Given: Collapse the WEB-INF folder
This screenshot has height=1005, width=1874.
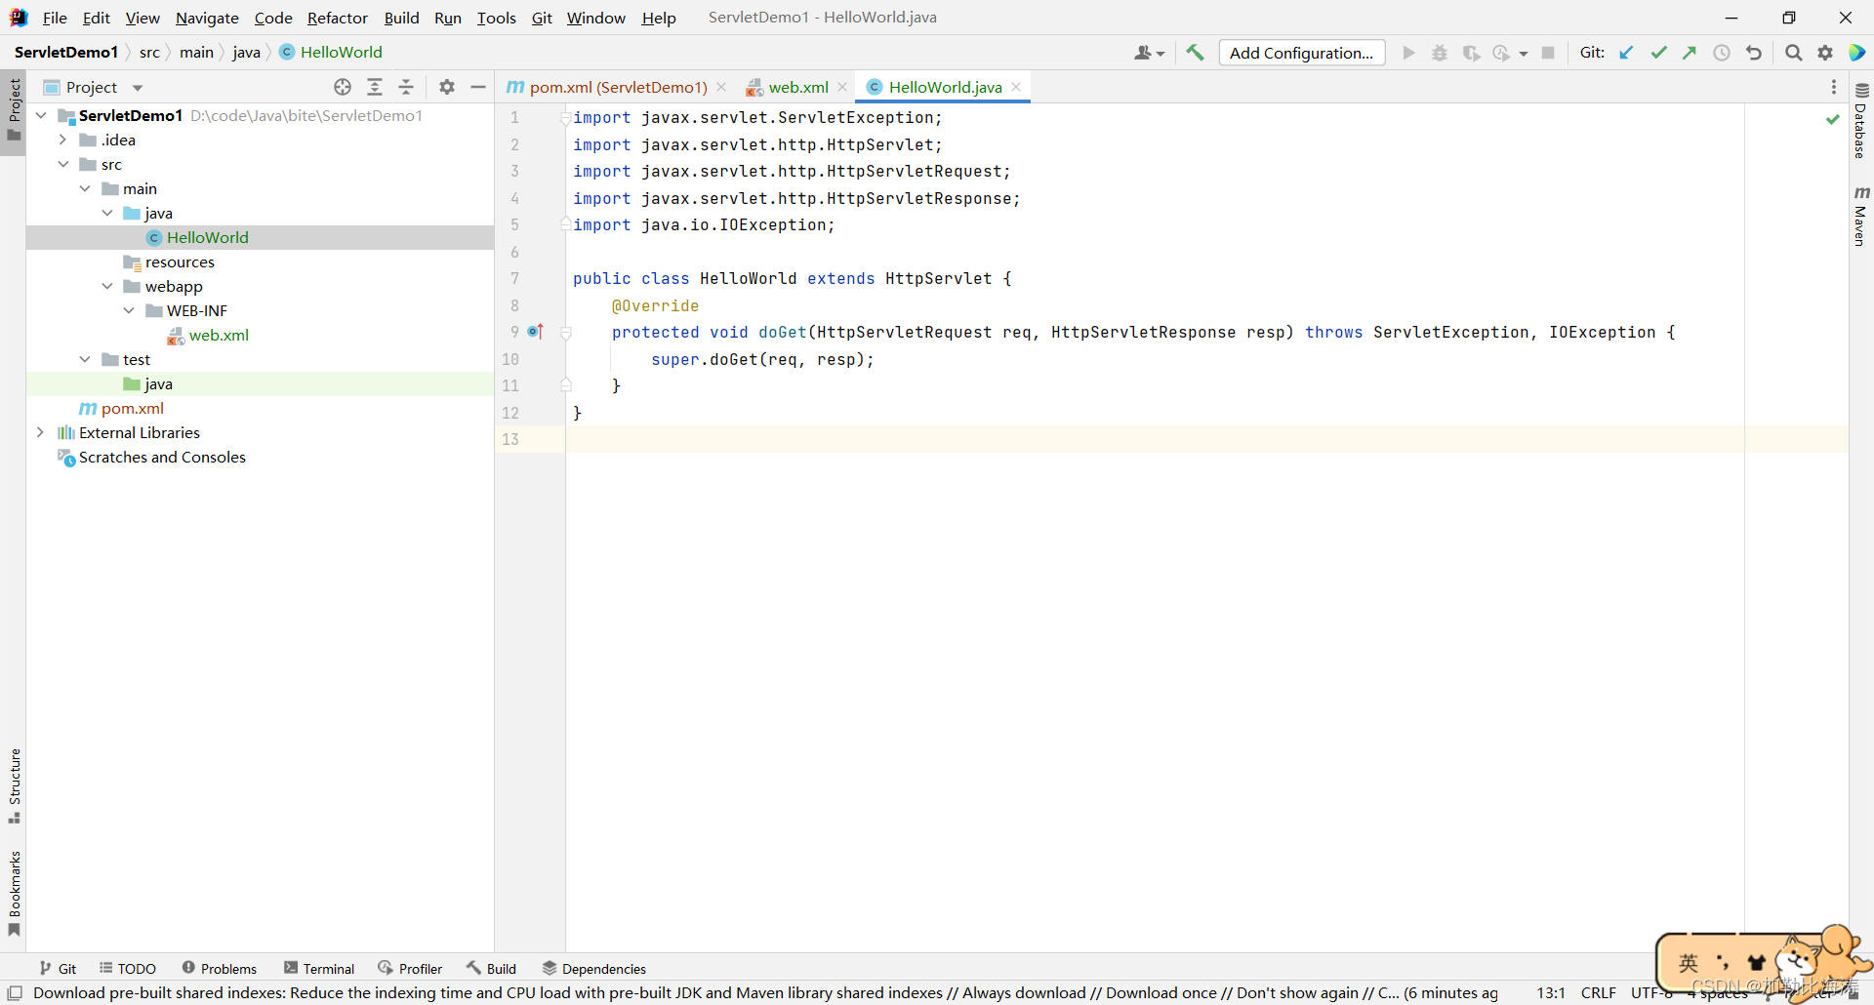Looking at the screenshot, I should tap(130, 310).
